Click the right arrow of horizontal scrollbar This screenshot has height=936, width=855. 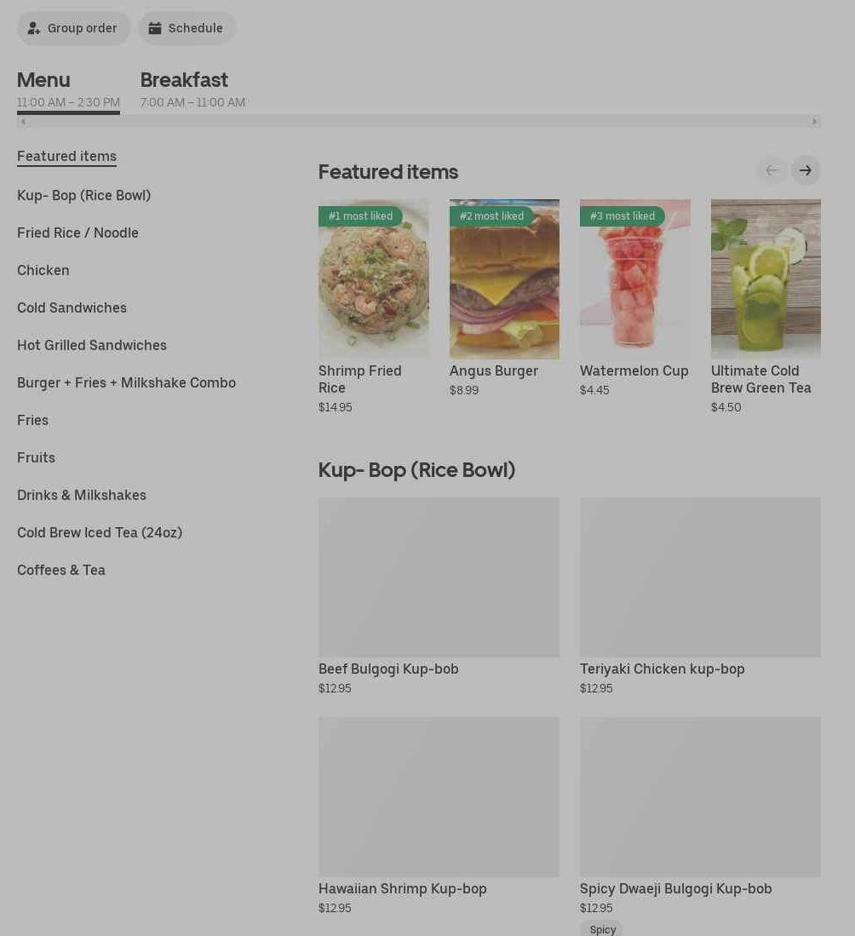point(814,122)
